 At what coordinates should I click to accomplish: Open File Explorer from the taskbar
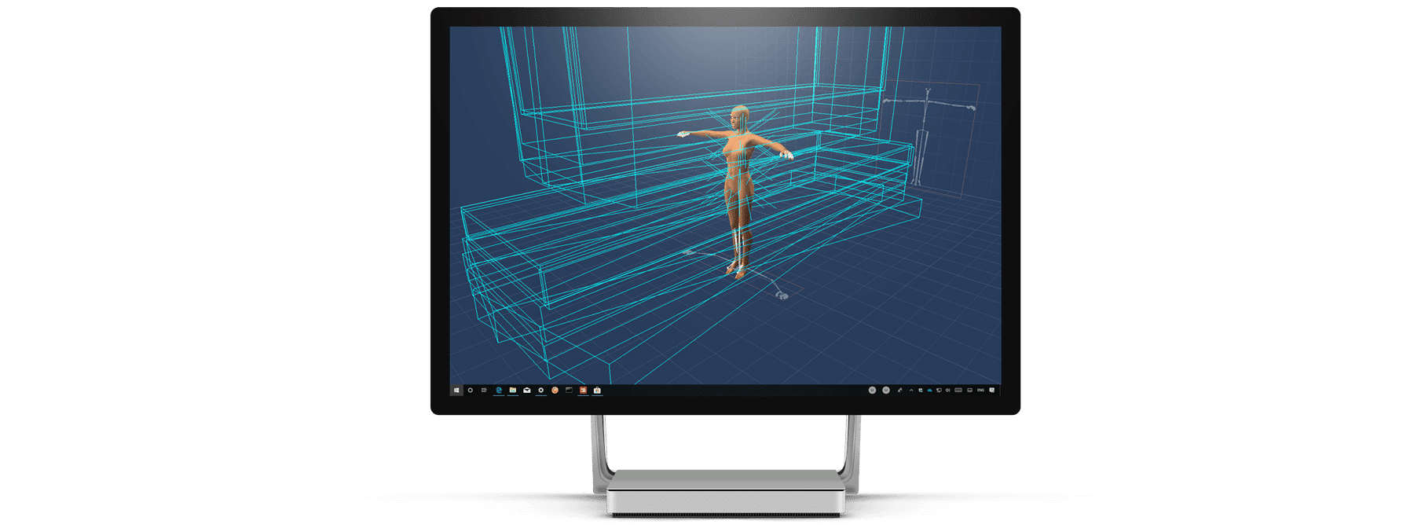[513, 390]
